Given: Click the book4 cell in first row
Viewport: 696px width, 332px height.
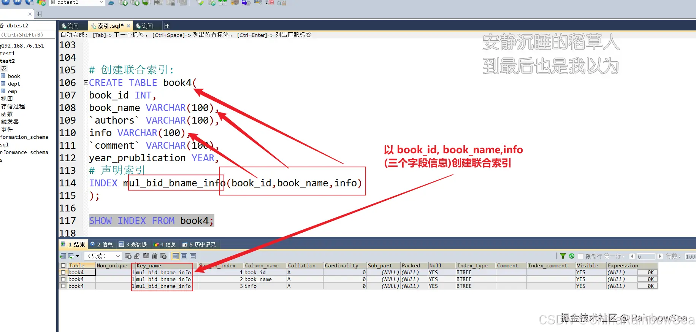Looking at the screenshot, I should pyautogui.click(x=81, y=272).
